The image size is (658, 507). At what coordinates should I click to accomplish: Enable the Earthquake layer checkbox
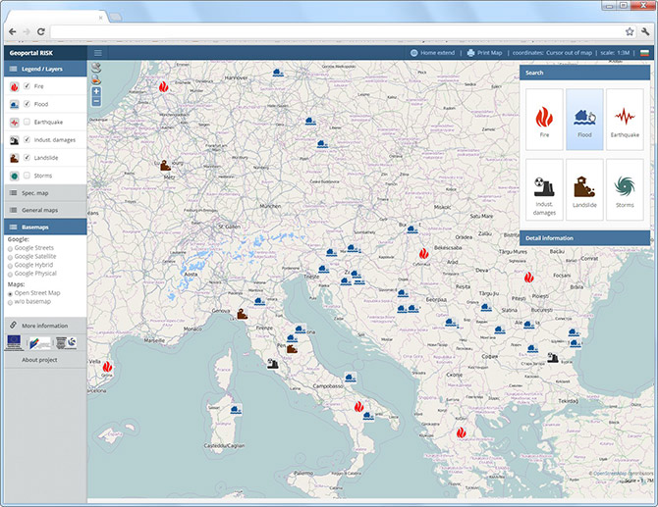click(x=27, y=122)
